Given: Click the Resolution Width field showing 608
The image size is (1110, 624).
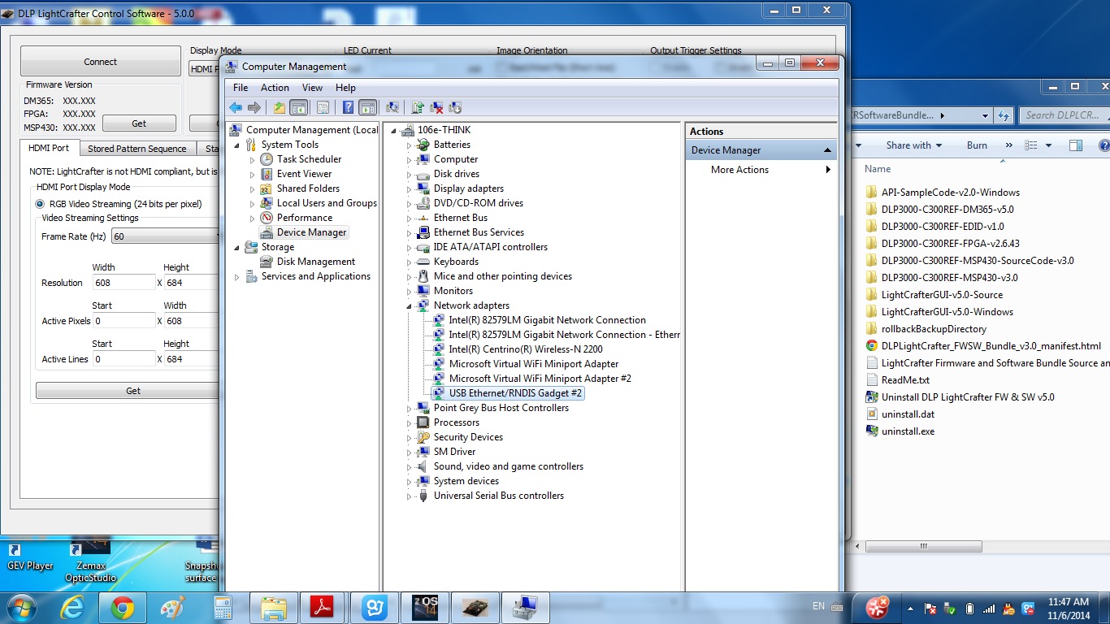Looking at the screenshot, I should tap(124, 283).
